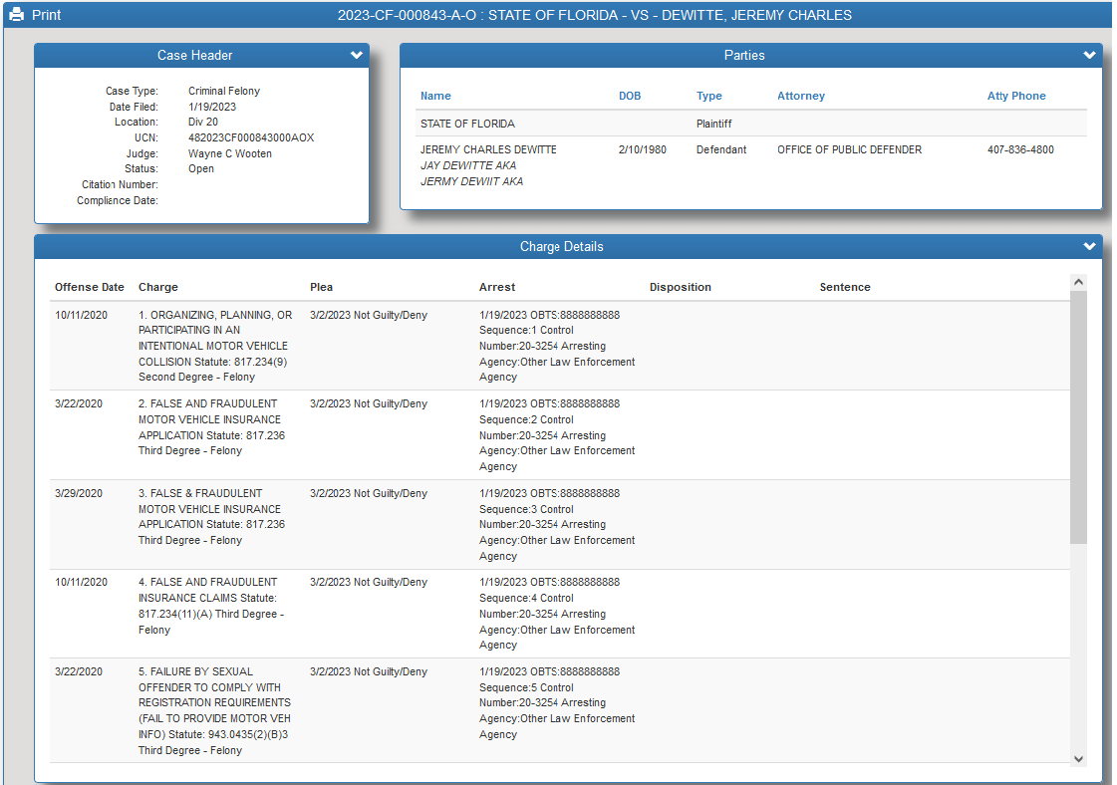
Task: Click defendant DOB 2/10/1980
Action: tap(642, 149)
